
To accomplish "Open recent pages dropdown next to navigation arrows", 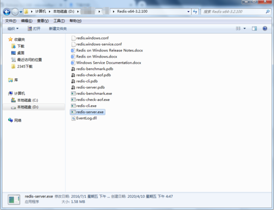I will (21, 12).
